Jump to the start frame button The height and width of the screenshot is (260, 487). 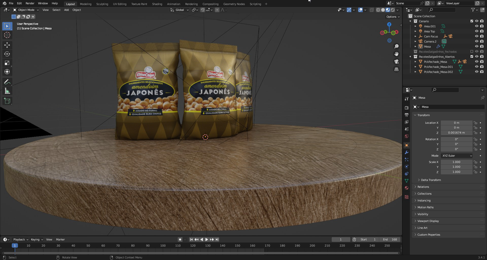[x=191, y=239]
